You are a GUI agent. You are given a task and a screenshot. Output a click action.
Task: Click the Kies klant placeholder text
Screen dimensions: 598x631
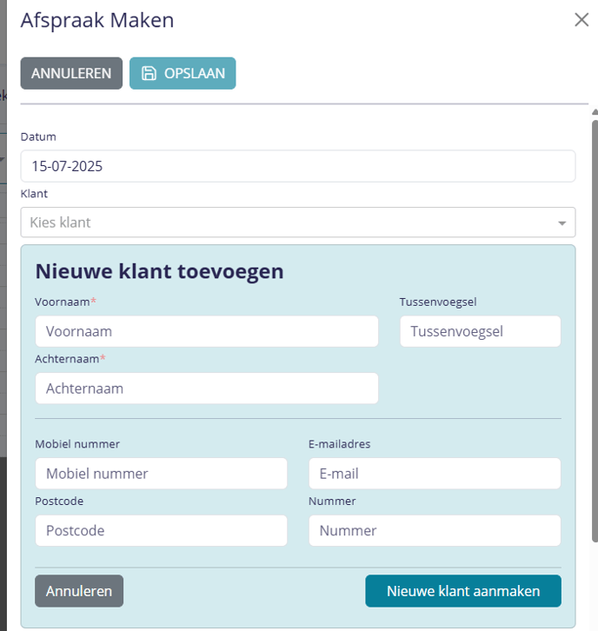point(61,223)
